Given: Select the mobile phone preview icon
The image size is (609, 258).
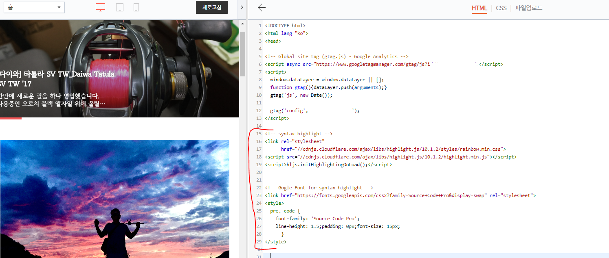Looking at the screenshot, I should coord(136,7).
